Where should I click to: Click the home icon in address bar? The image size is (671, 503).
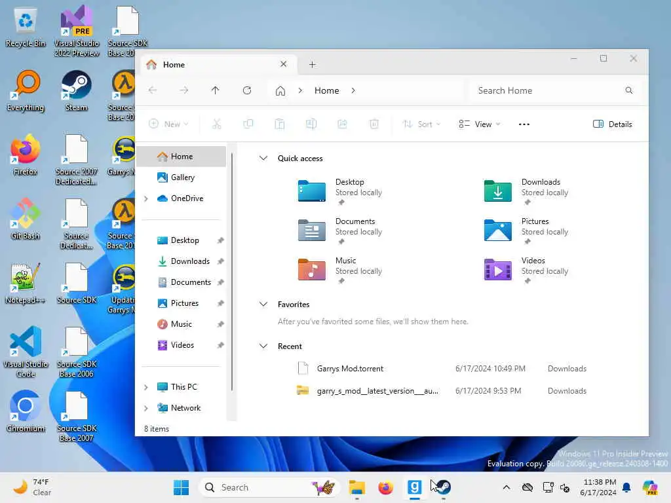[280, 90]
